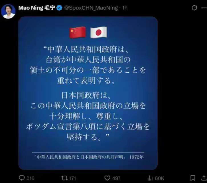Bookmark this post
Viewport: 207px width, 183px height.
pos(193,178)
